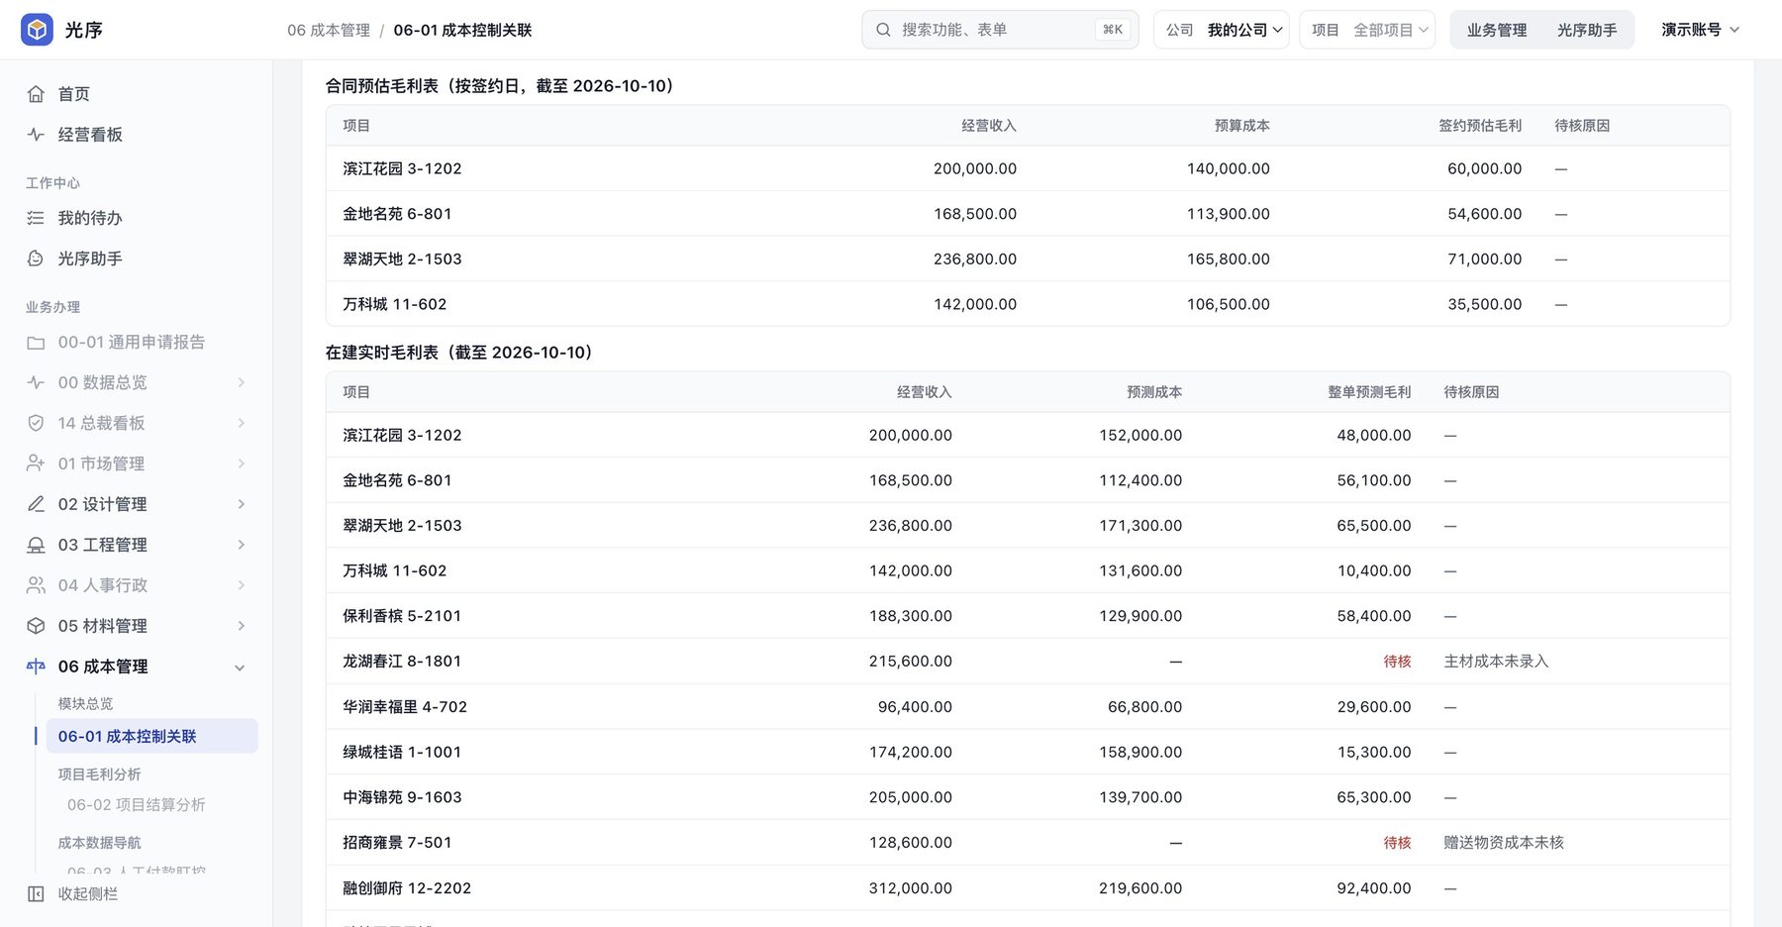Screen dimensions: 1782x927
Task: Click 整单预测毛利 column header
Action: coord(1369,392)
